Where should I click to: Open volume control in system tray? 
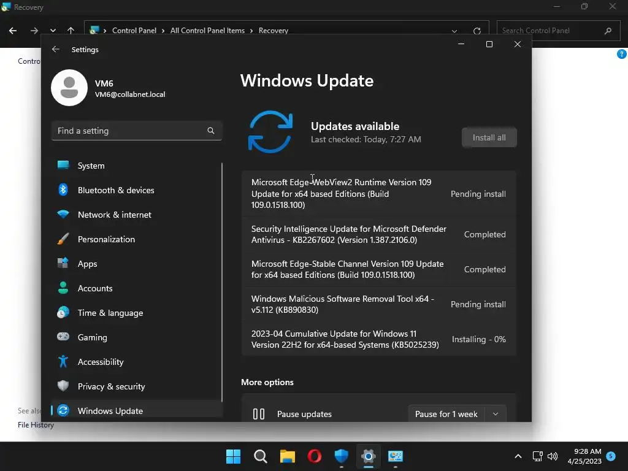click(553, 456)
